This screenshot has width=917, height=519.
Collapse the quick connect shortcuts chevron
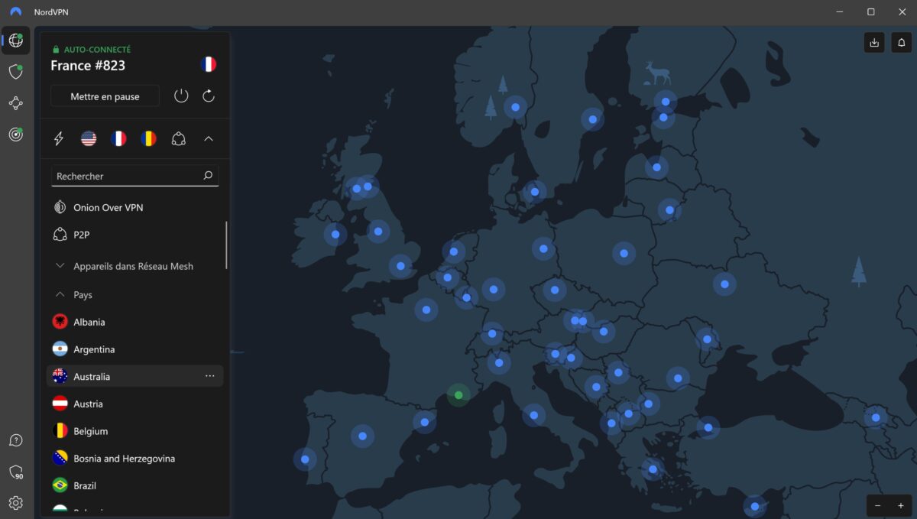tap(209, 138)
